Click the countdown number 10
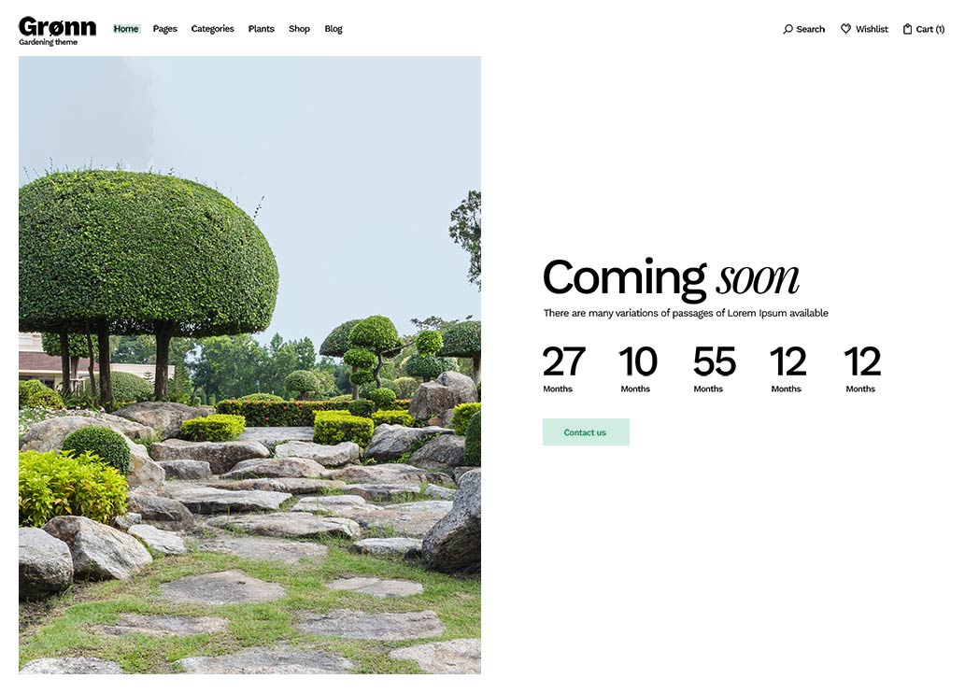Image resolution: width=965 pixels, height=693 pixels. click(x=637, y=361)
